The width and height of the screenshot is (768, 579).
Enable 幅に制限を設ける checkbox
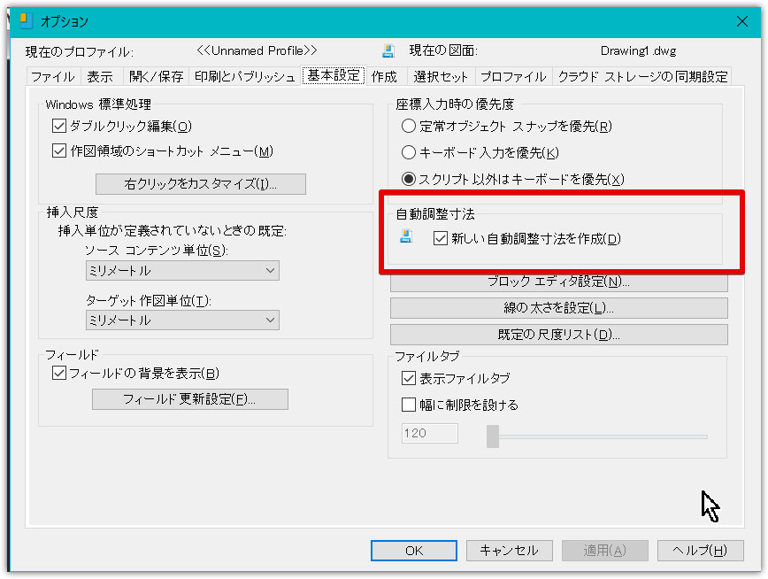point(409,405)
